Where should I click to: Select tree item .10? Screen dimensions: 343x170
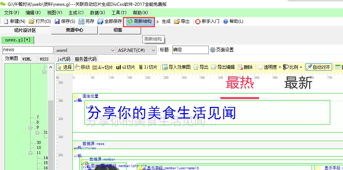pyautogui.click(x=38, y=148)
